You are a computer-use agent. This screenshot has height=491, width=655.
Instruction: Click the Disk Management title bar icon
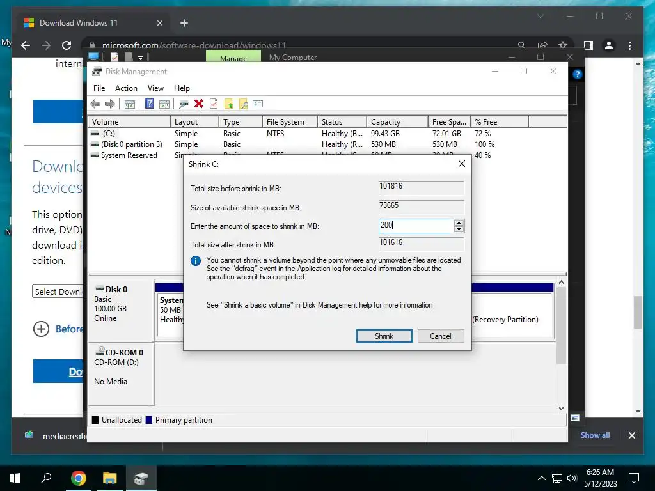pyautogui.click(x=97, y=72)
